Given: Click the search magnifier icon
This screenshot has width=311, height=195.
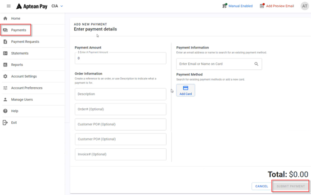Looking at the screenshot, I should click(256, 64).
